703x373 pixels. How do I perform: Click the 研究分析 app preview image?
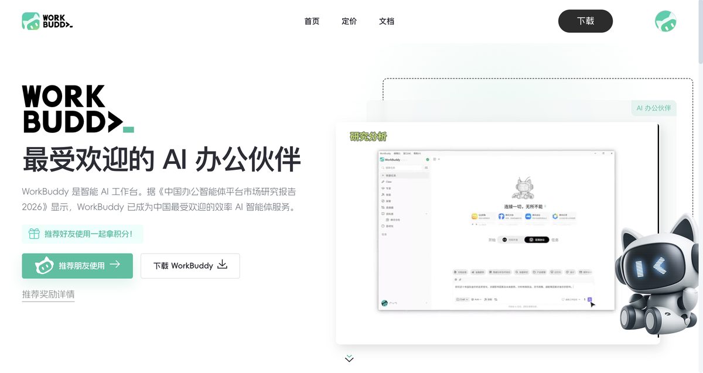coord(497,233)
